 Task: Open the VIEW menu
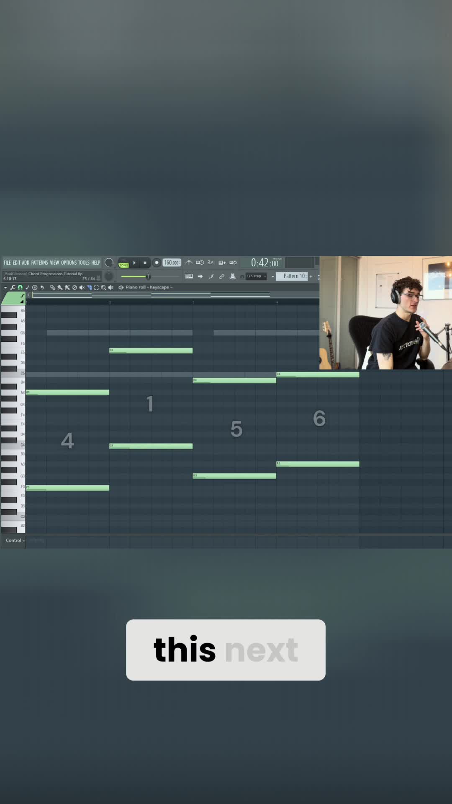(x=54, y=263)
